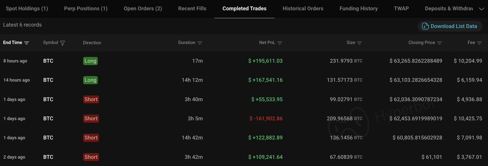Click the Latest 6 records label

pyautogui.click(x=22, y=25)
